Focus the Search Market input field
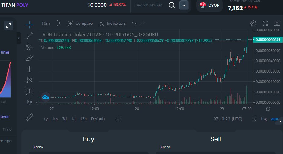This screenshot has height=154, width=283. (x=149, y=5)
